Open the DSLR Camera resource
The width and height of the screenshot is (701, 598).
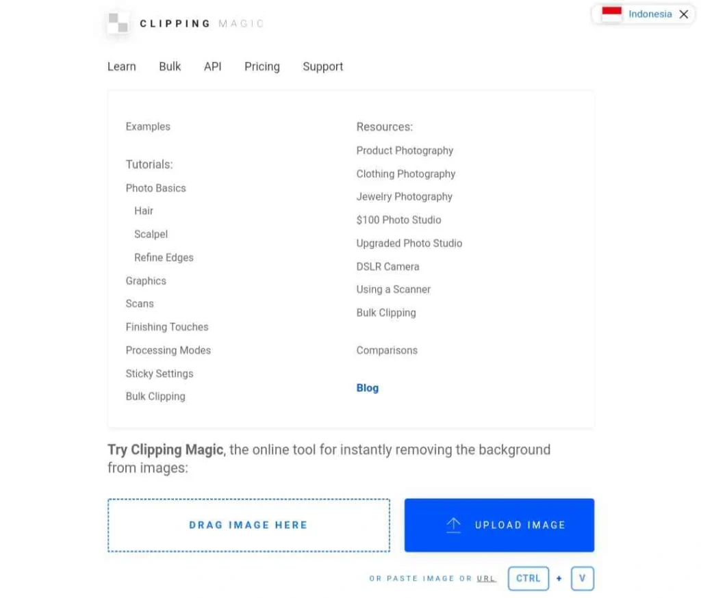[x=387, y=267]
